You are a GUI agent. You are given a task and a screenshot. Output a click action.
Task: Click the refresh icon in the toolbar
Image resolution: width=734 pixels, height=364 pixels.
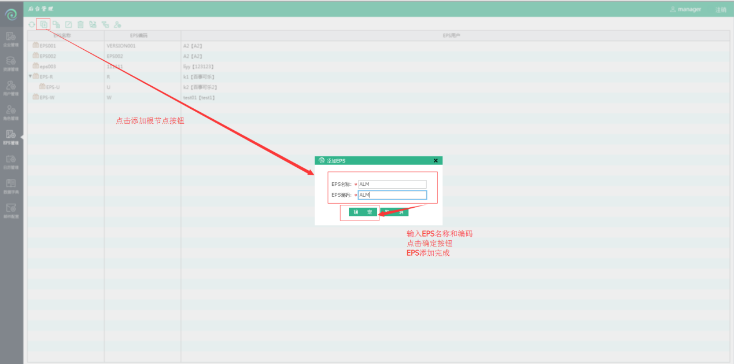(32, 24)
